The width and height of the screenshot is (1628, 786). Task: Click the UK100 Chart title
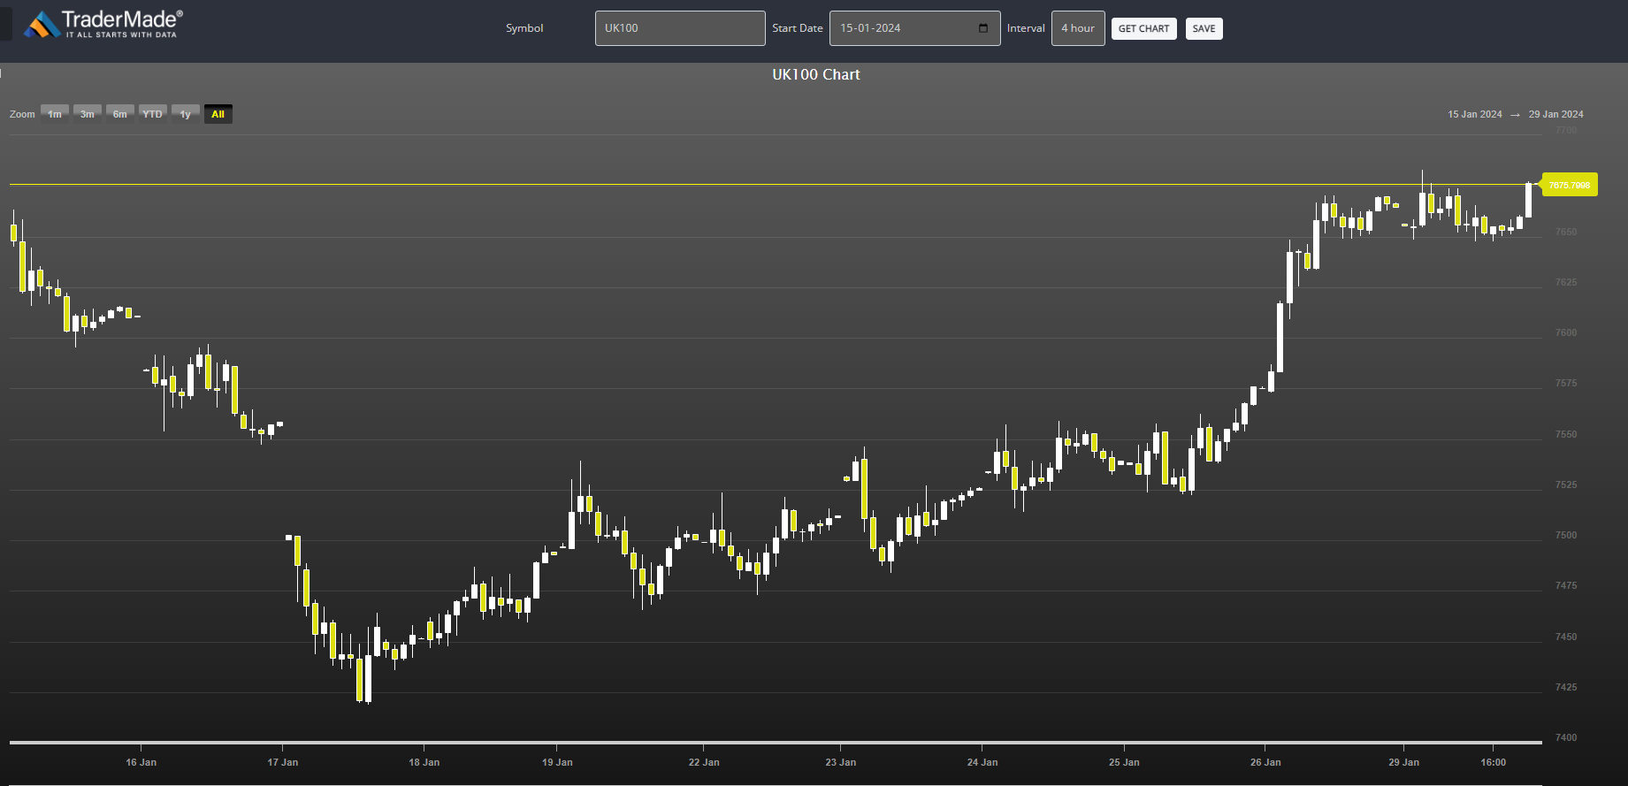coord(816,74)
